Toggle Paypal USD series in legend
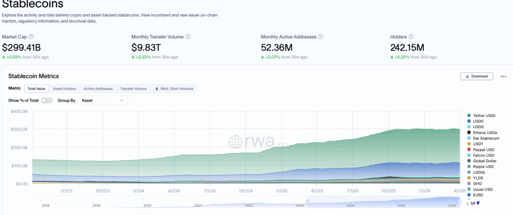513x215 pixels. (480, 149)
